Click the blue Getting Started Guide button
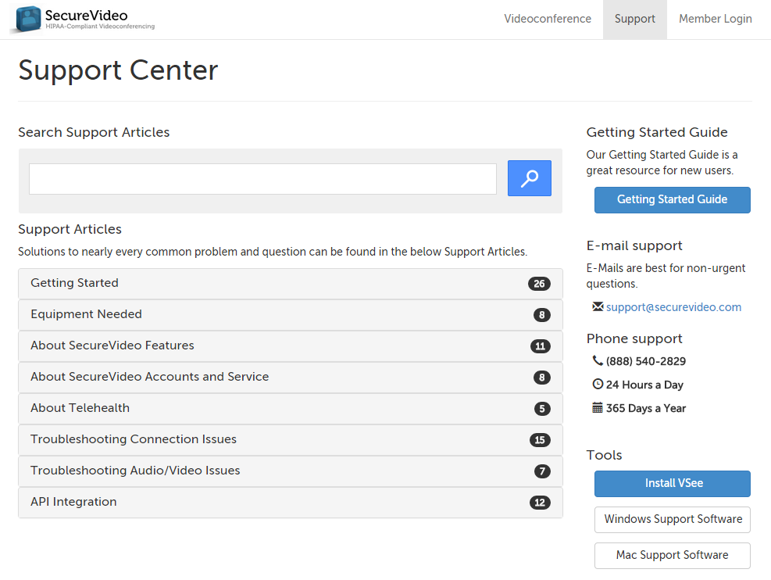771x580 pixels. tap(672, 200)
